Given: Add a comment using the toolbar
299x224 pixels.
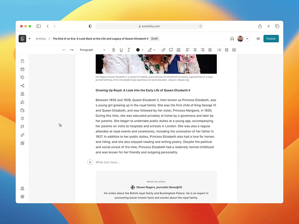Looking at the screenshot, I should click(171, 50).
